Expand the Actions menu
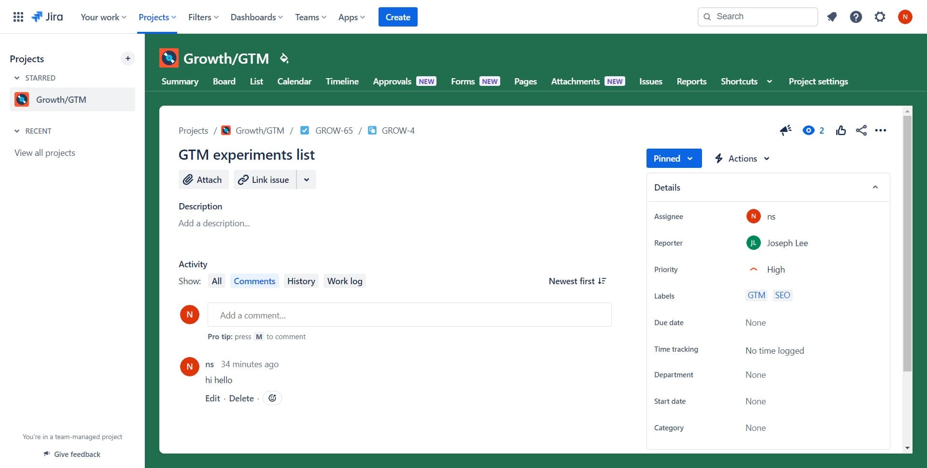Screen dimensions: 927x468 click(x=742, y=158)
